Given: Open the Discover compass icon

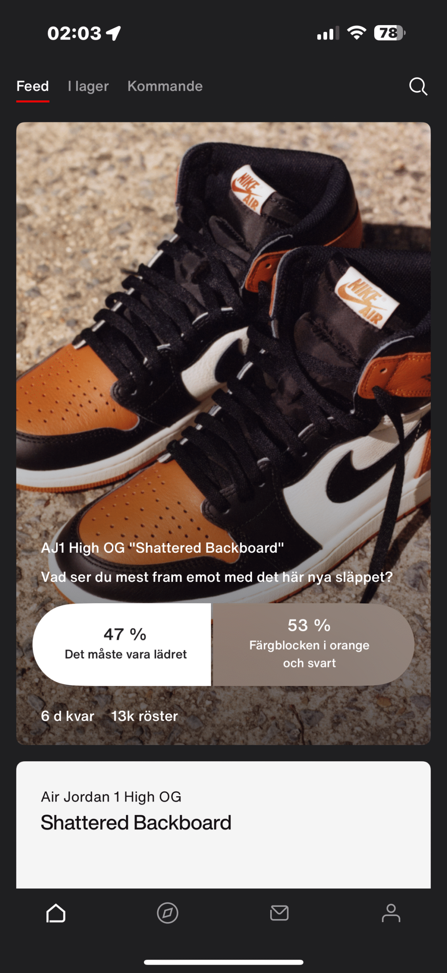Looking at the screenshot, I should (x=167, y=913).
